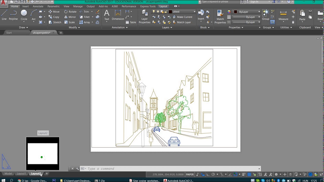The image size is (324, 182).
Task: Click the Dimension tool
Action: pyautogui.click(x=118, y=15)
